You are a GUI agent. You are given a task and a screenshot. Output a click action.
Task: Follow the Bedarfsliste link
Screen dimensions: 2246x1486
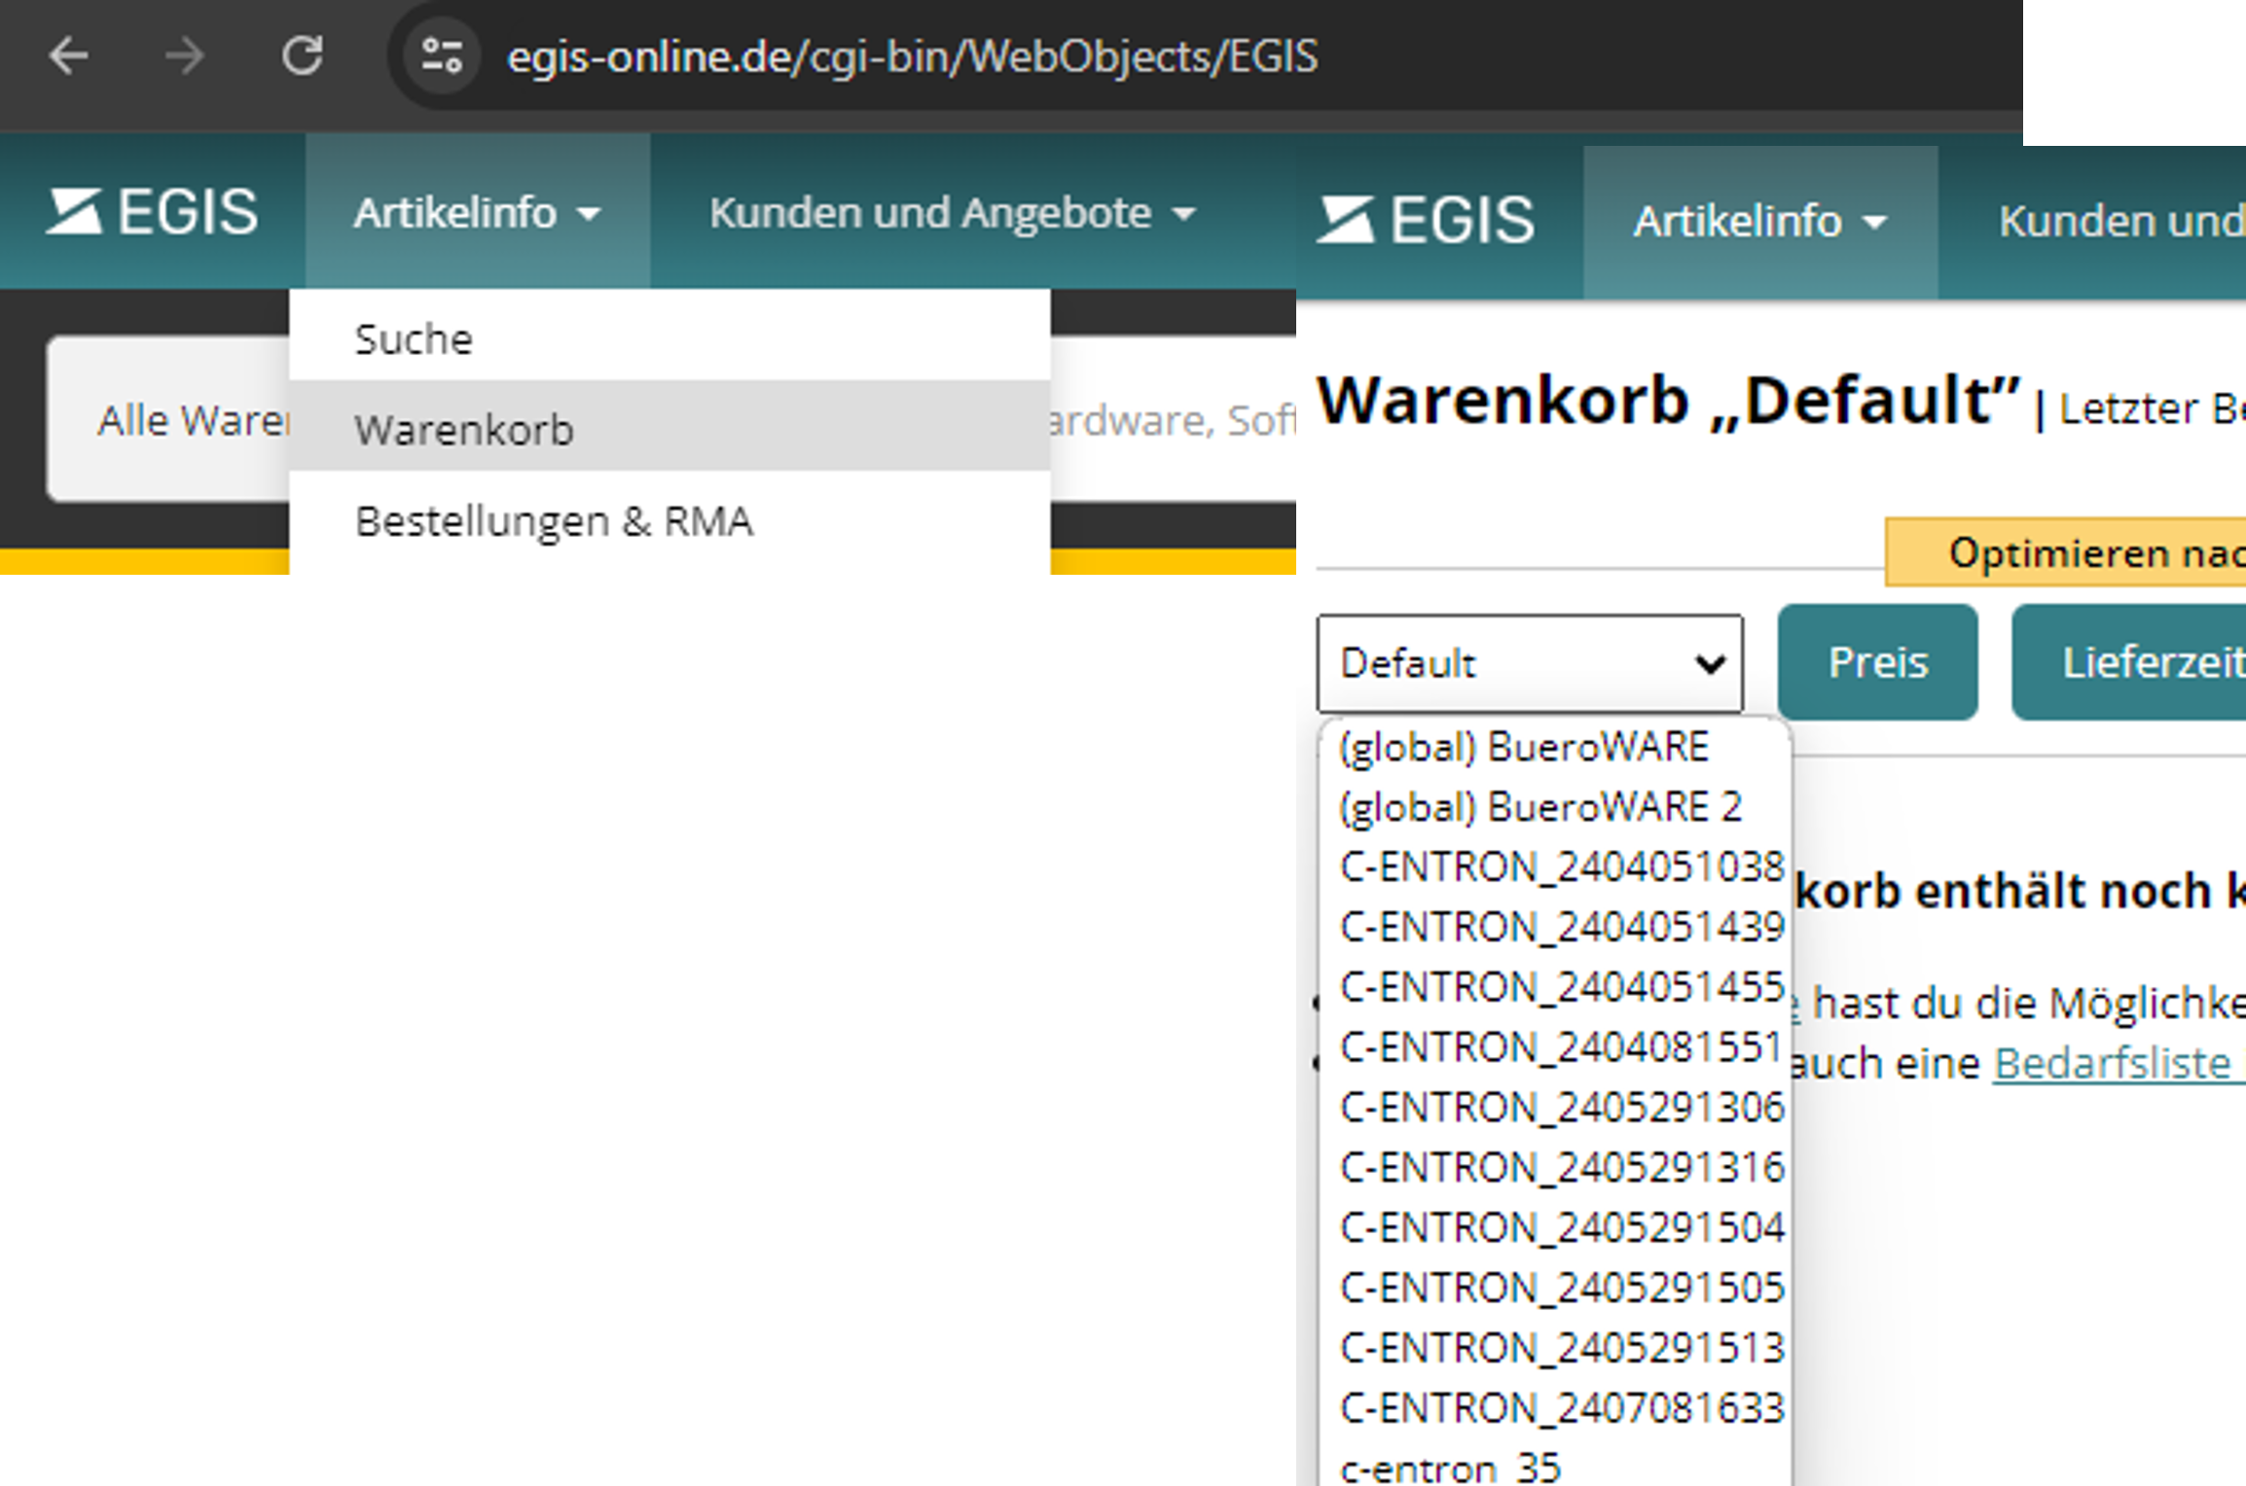pos(2112,1062)
